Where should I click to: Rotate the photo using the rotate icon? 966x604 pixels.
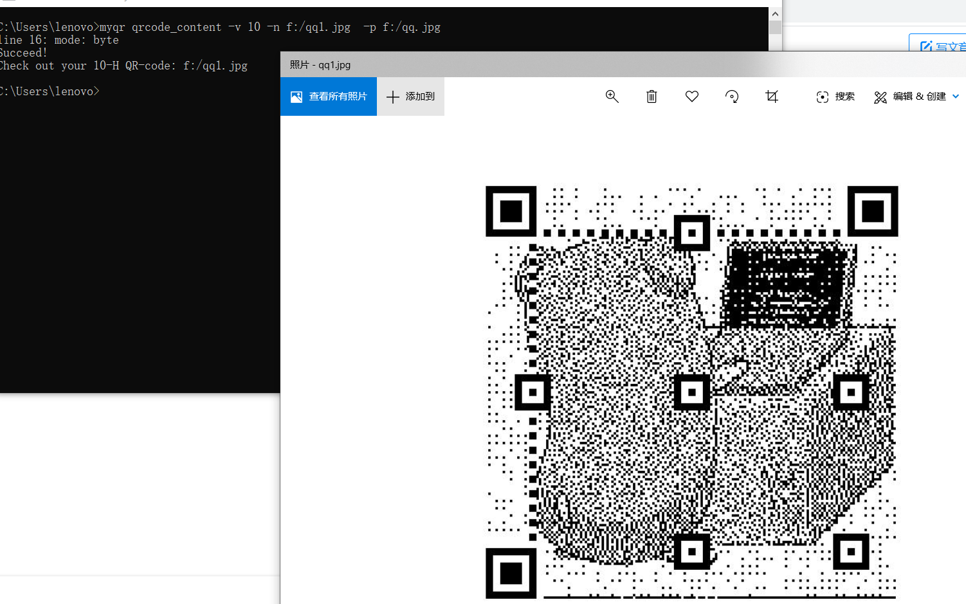click(732, 96)
